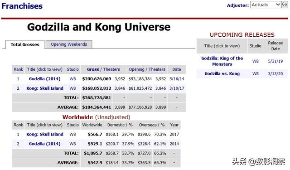Sort by the Gross column header

click(93, 69)
